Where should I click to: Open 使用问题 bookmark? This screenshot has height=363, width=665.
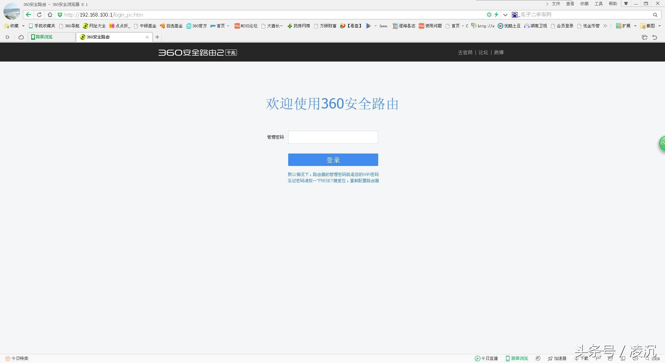[x=430, y=26]
